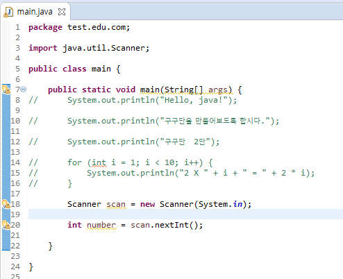Click line number 1 in gutter
Image resolution: width=343 pixels, height=279 pixels.
tap(17, 27)
